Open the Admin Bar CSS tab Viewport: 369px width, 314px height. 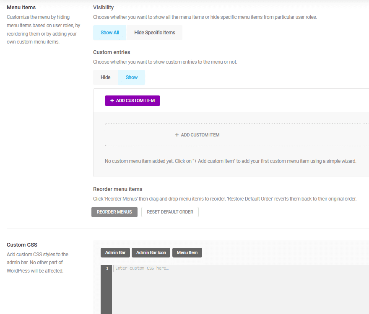coord(115,252)
